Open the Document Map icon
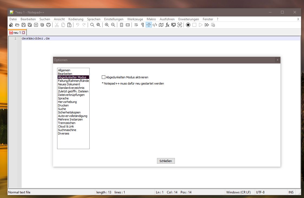304x198 pixels. tap(161, 25)
